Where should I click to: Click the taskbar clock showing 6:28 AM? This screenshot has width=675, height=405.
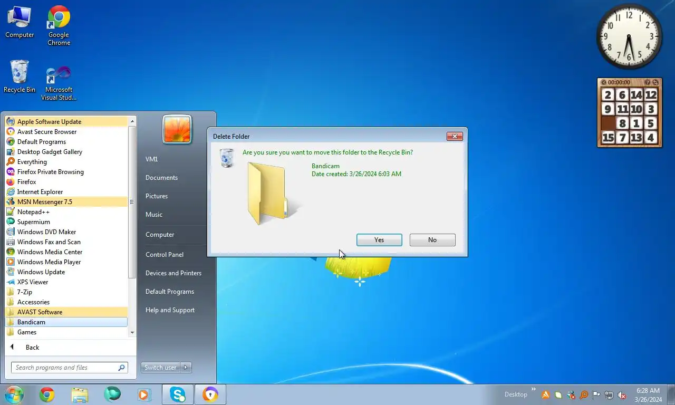pyautogui.click(x=648, y=395)
